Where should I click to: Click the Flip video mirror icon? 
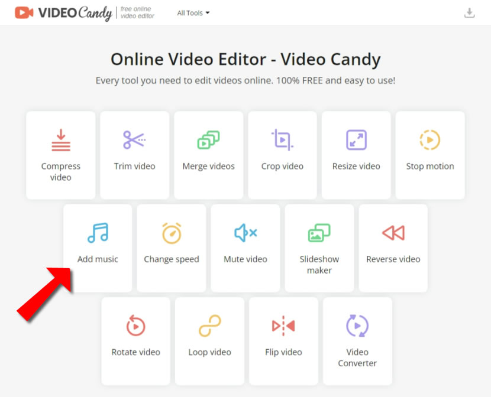coord(283,326)
